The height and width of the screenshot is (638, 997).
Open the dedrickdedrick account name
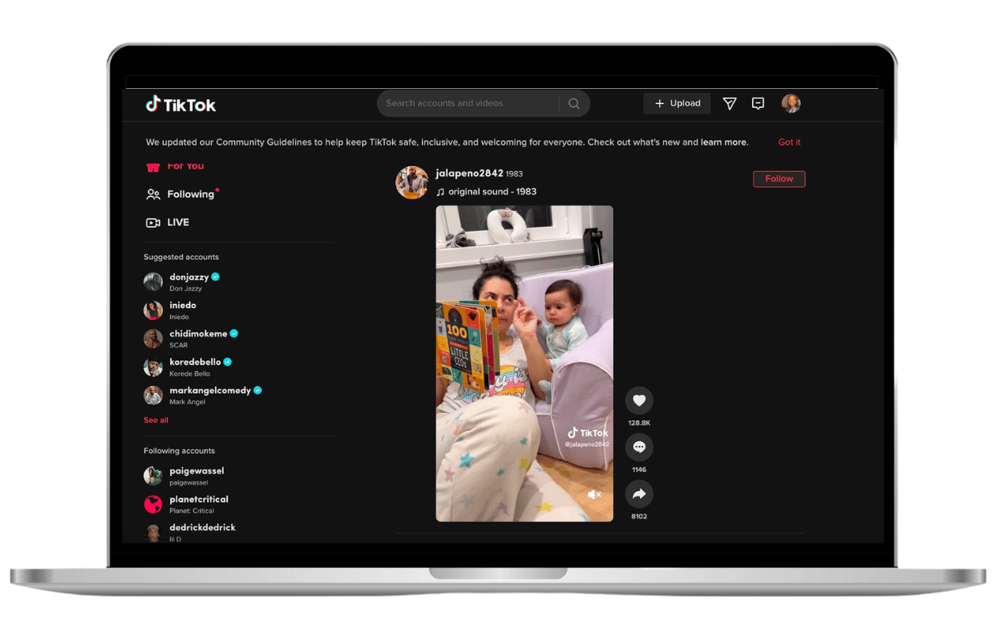(x=203, y=527)
